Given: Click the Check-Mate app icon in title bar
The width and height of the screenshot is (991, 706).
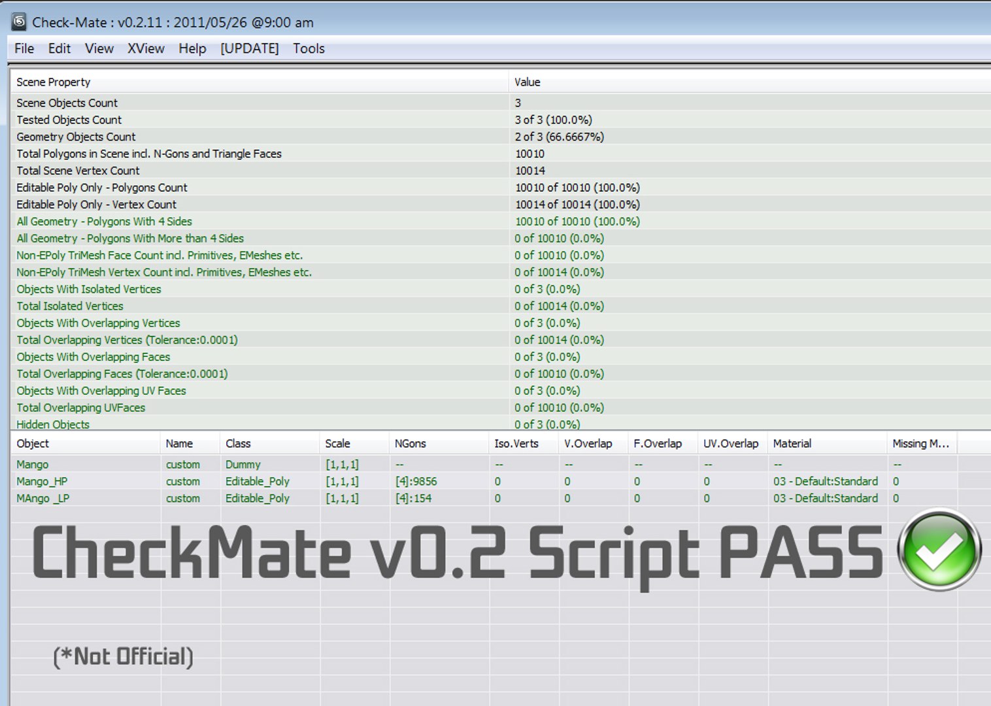Looking at the screenshot, I should tap(20, 22).
